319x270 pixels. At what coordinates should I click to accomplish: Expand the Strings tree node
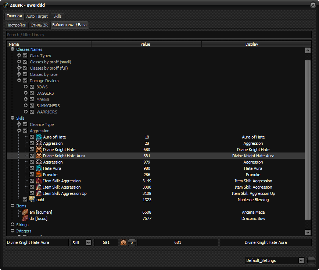point(12,225)
